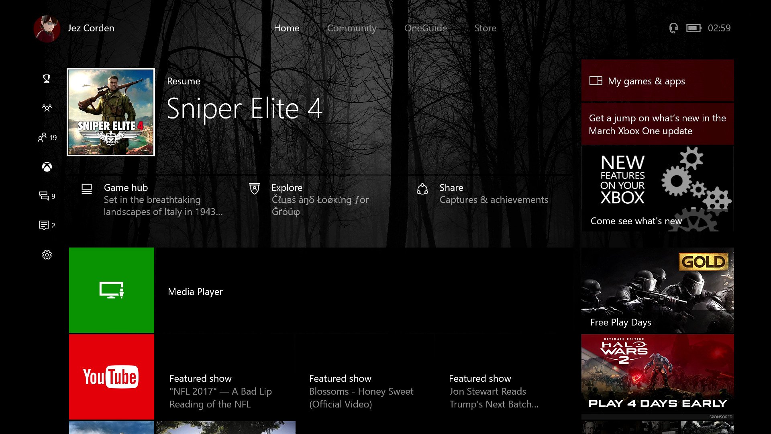Open the Store menu tab
The image size is (771, 434).
point(485,28)
